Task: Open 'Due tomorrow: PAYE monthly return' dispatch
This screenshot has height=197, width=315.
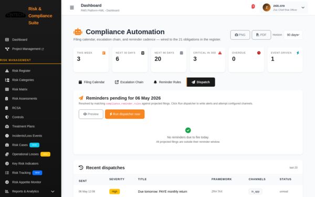Action: tap(163, 192)
